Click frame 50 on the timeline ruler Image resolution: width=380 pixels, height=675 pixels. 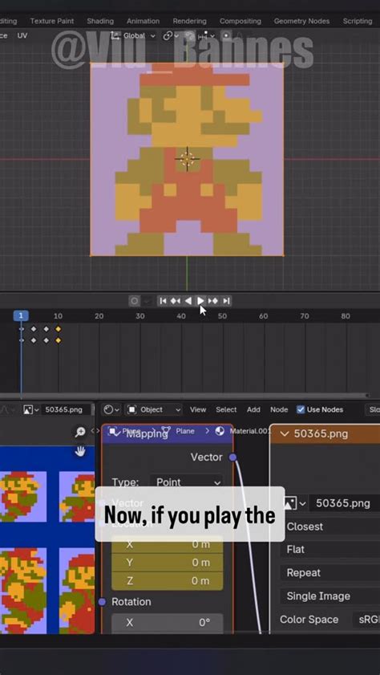pyautogui.click(x=222, y=316)
